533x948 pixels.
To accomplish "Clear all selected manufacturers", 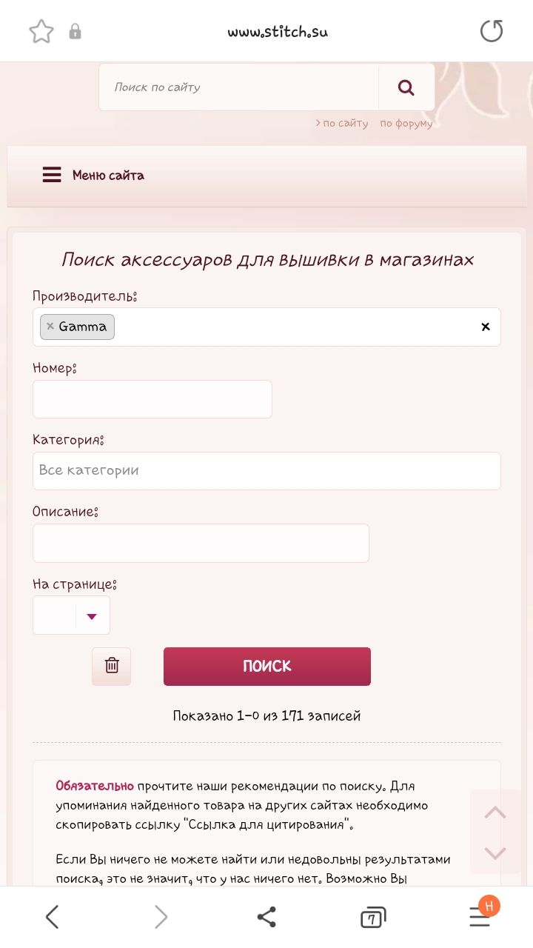I will [x=486, y=327].
